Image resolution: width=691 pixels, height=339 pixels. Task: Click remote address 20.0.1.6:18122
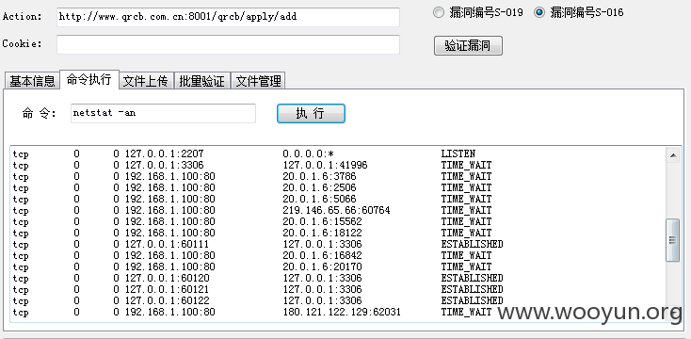(x=322, y=234)
